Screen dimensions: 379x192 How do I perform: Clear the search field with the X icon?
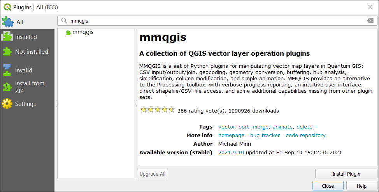pos(370,21)
